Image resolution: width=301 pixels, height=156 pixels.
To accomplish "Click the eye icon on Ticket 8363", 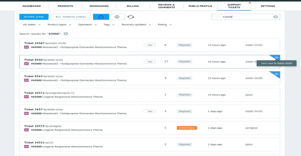I will (277, 74).
